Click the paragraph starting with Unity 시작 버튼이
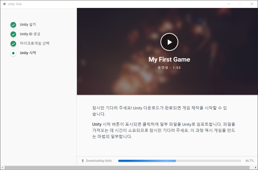This screenshot has height=170, width=258. click(x=164, y=130)
